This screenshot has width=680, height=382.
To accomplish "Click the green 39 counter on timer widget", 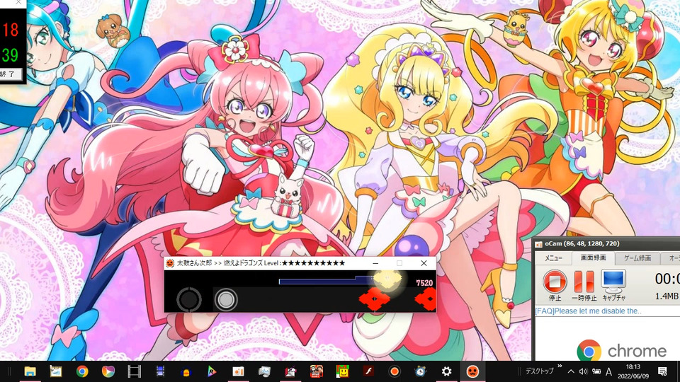I will point(10,54).
